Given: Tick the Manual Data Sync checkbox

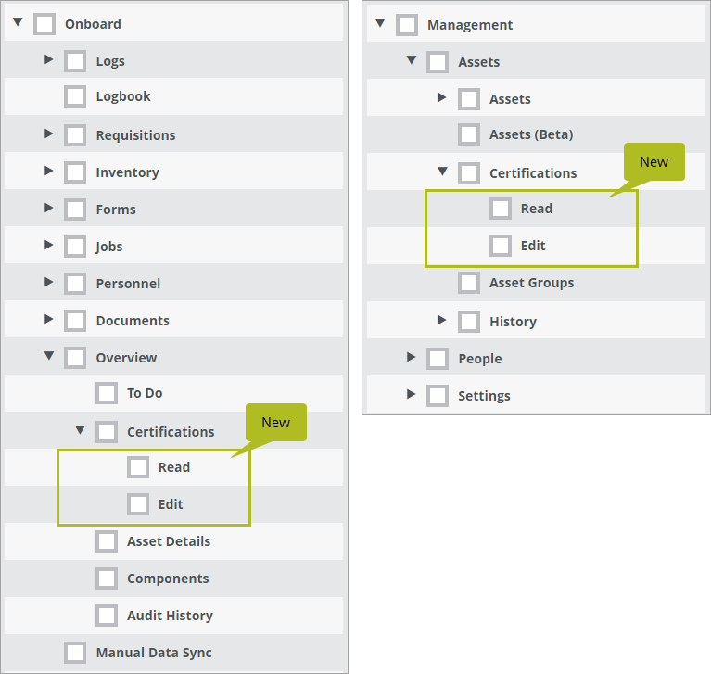Looking at the screenshot, I should (75, 653).
